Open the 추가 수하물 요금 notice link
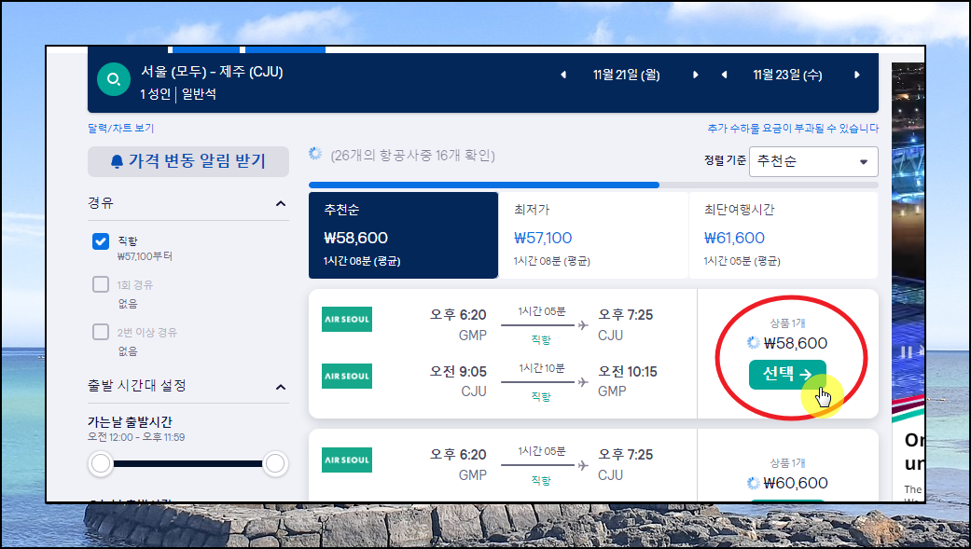Image resolution: width=971 pixels, height=549 pixels. (793, 128)
